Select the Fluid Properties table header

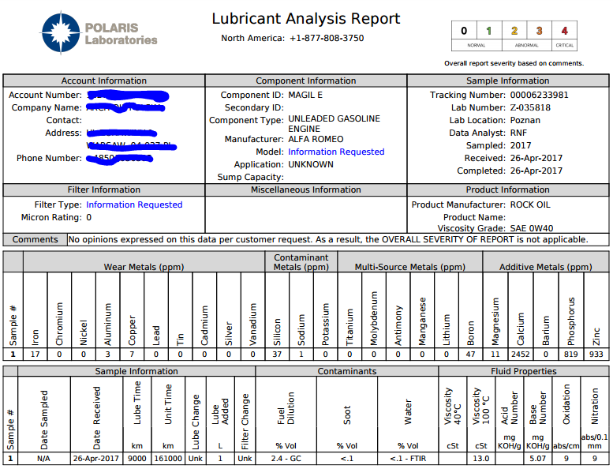pyautogui.click(x=523, y=371)
